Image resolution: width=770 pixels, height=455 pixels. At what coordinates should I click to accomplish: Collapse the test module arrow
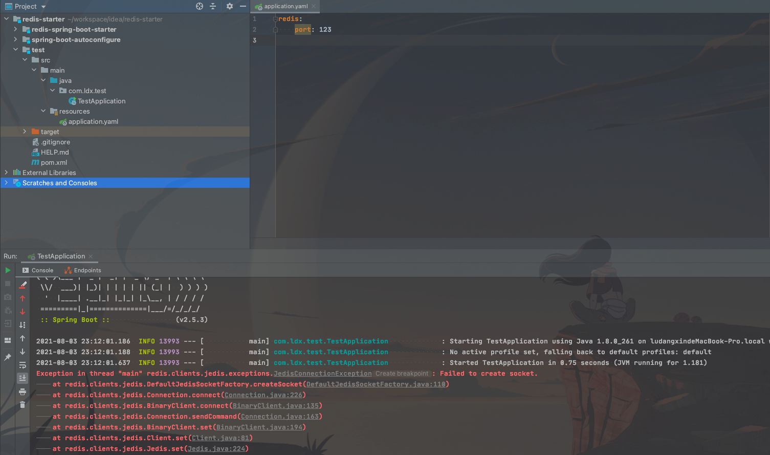pos(15,50)
